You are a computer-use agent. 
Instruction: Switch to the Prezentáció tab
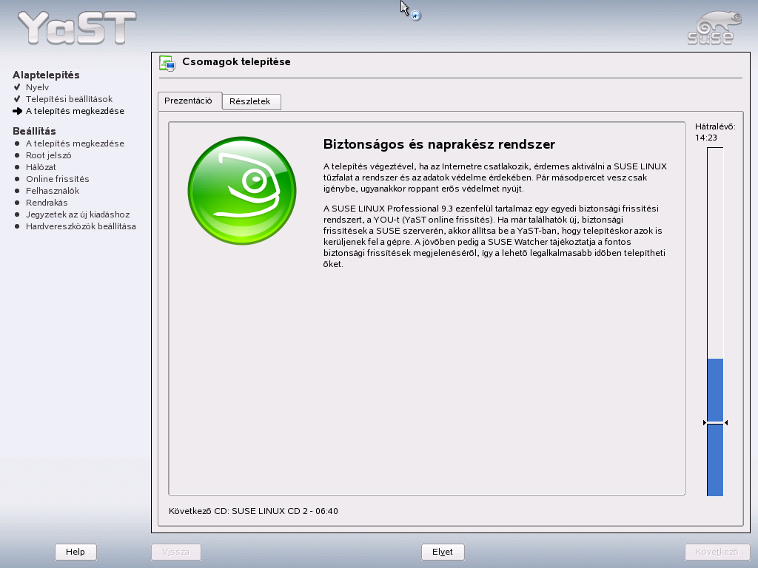point(189,101)
